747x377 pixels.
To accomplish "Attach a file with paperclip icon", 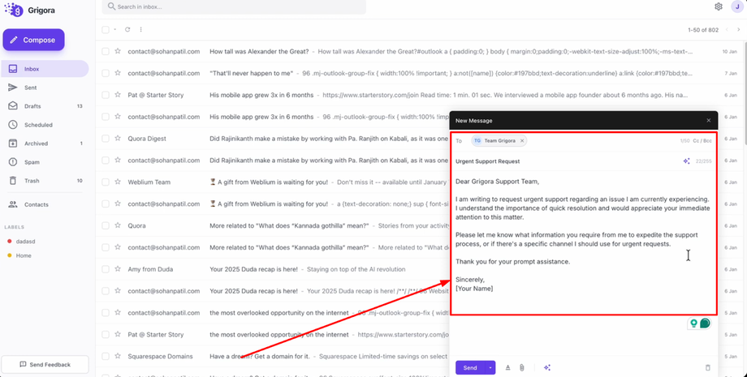I will [521, 367].
